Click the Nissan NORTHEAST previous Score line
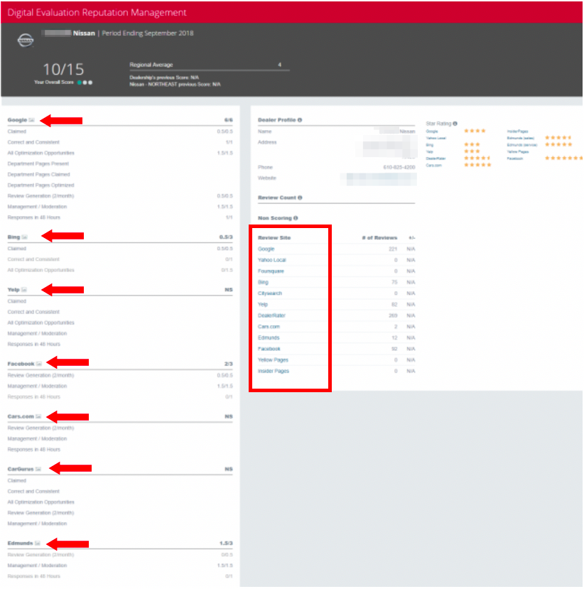The width and height of the screenshot is (584, 589). point(175,84)
